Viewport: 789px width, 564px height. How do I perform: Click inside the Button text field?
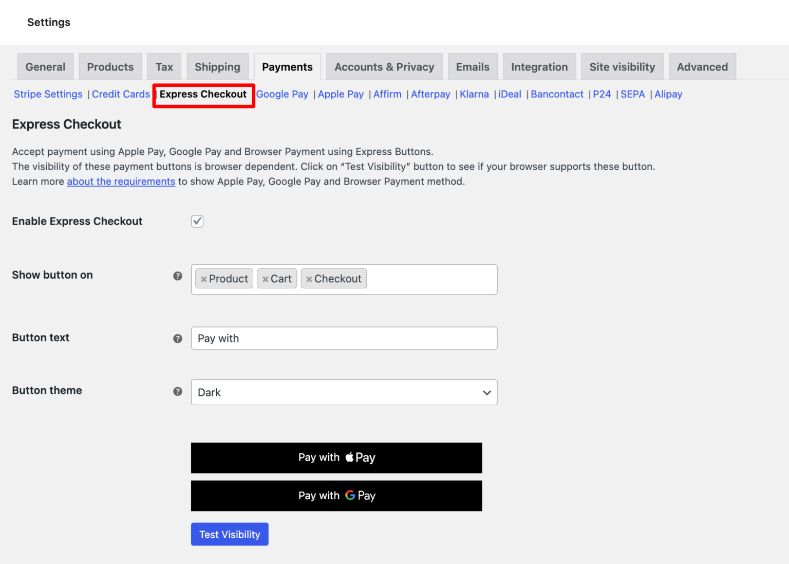pyautogui.click(x=344, y=338)
